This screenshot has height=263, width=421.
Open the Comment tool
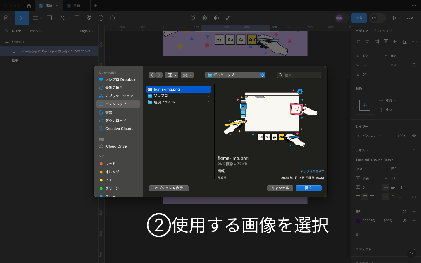(x=112, y=18)
